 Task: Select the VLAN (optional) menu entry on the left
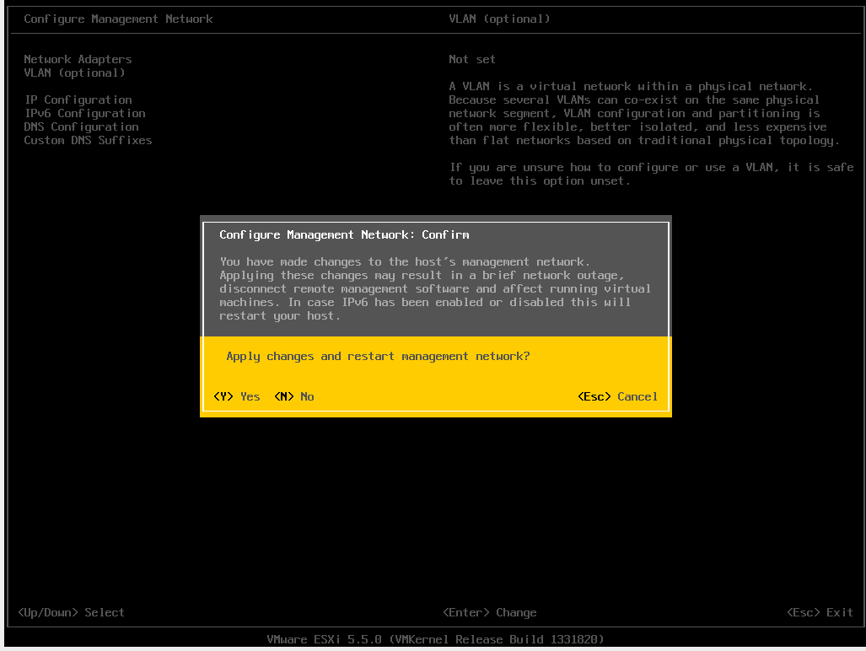click(74, 73)
